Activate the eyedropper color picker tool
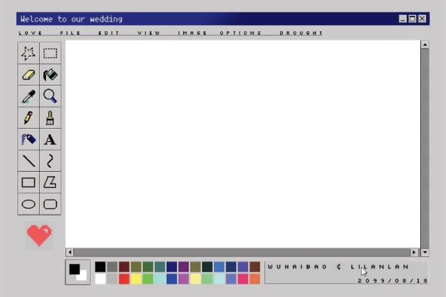 [29, 96]
